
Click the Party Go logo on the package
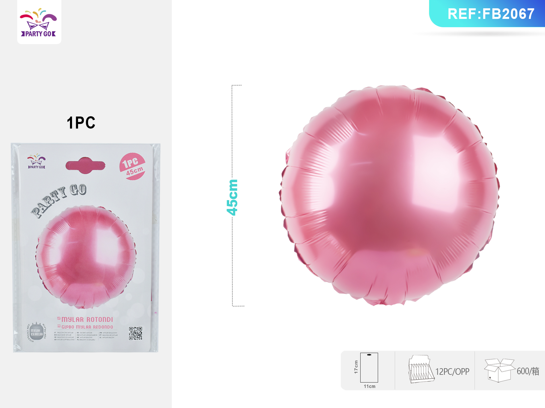click(x=36, y=161)
